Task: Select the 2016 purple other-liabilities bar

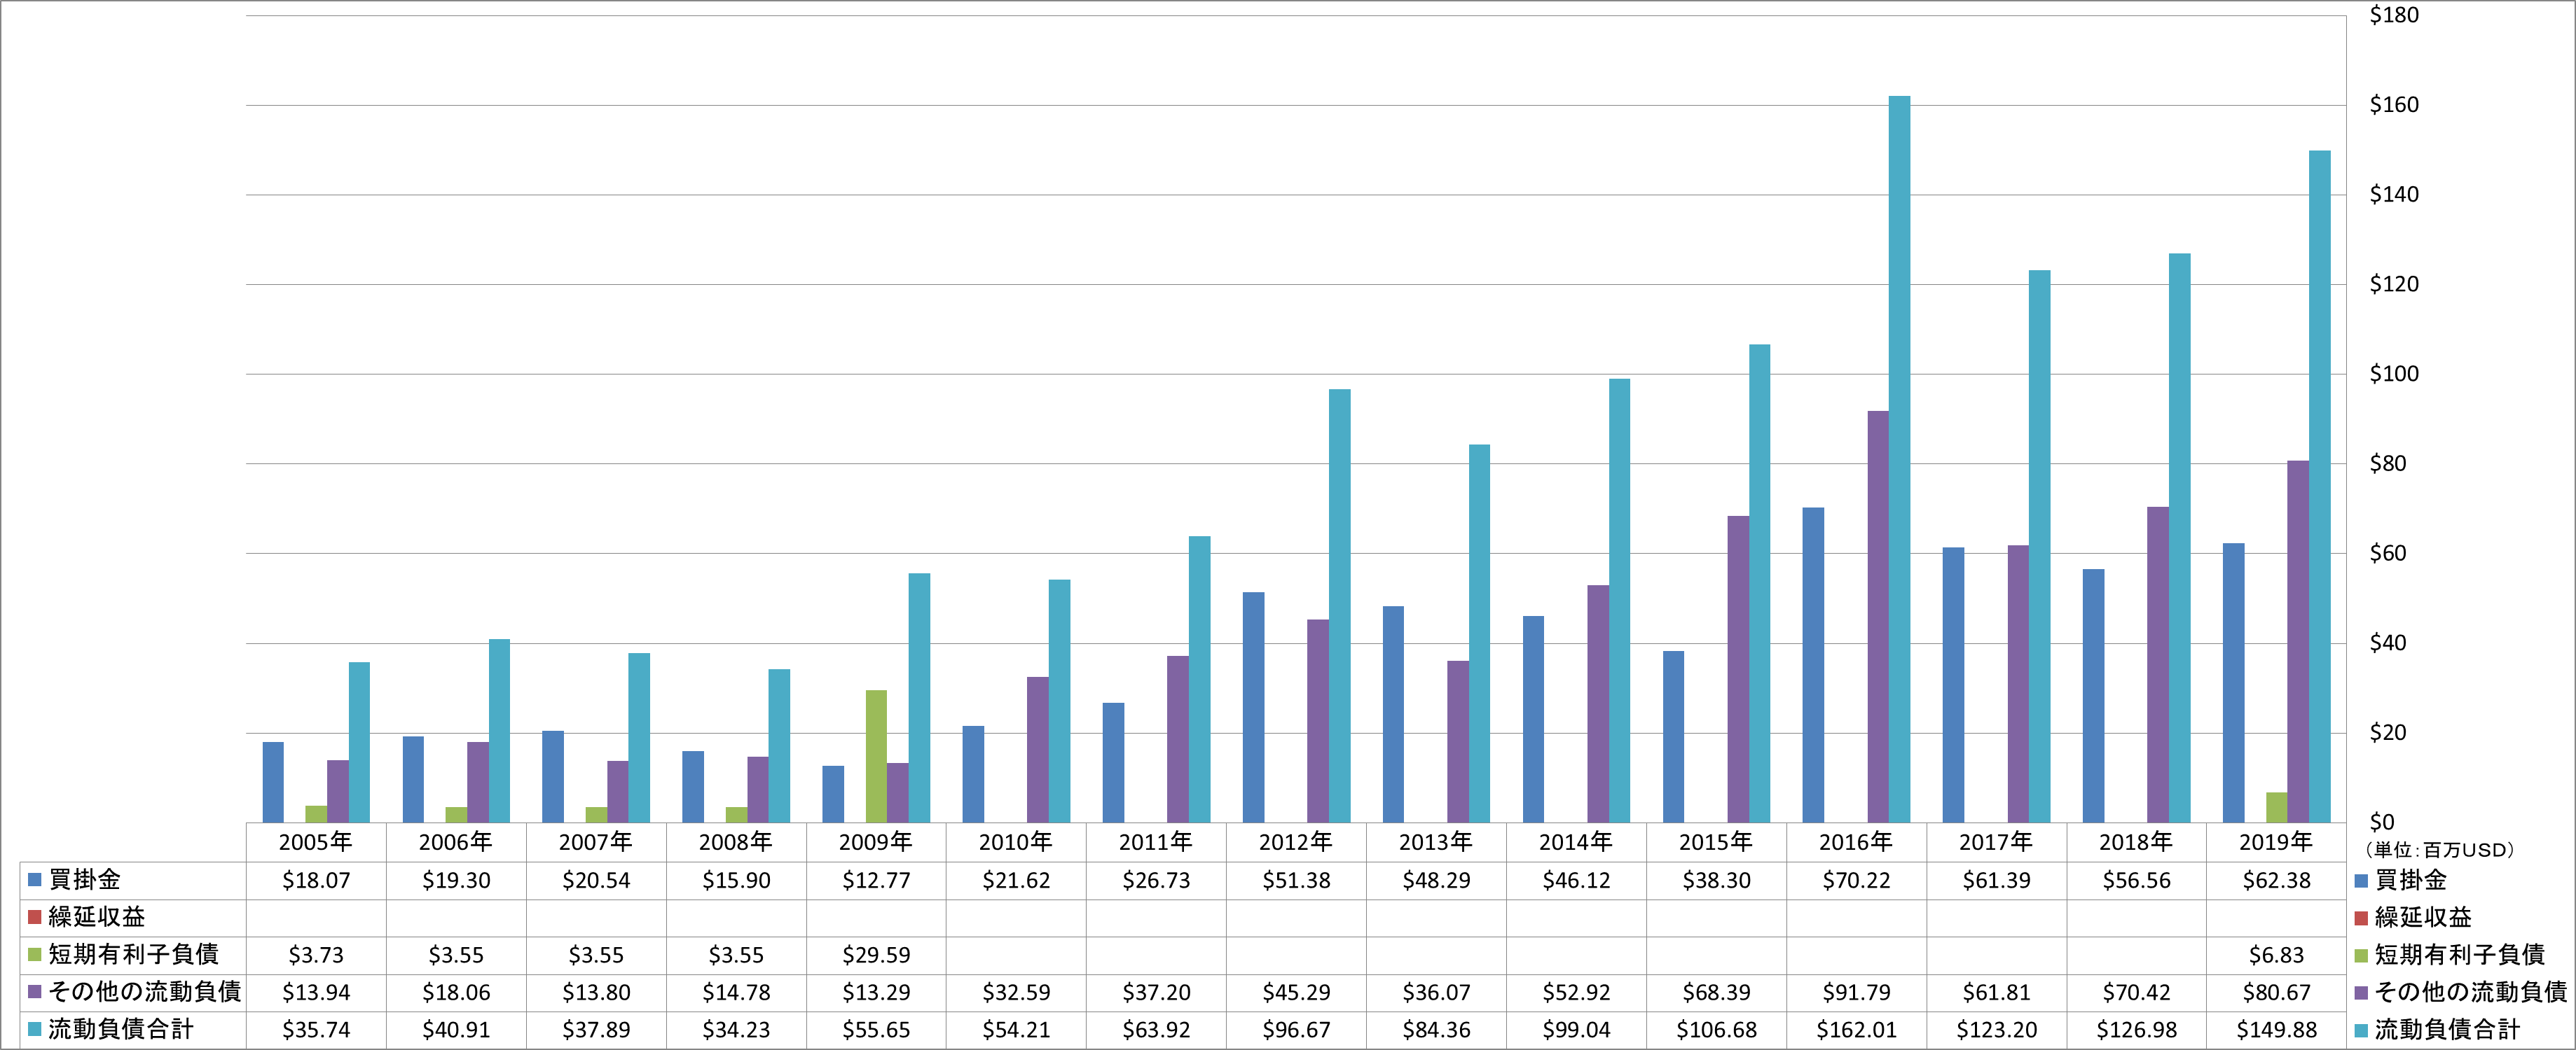Action: 1878,617
